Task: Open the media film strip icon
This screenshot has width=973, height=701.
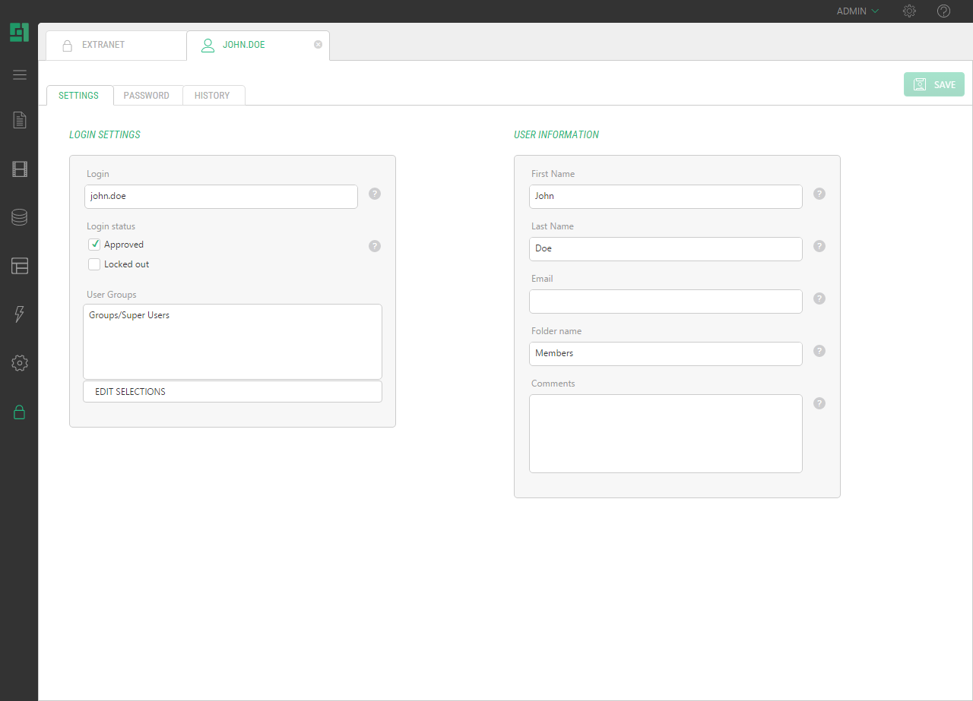Action: (20, 169)
